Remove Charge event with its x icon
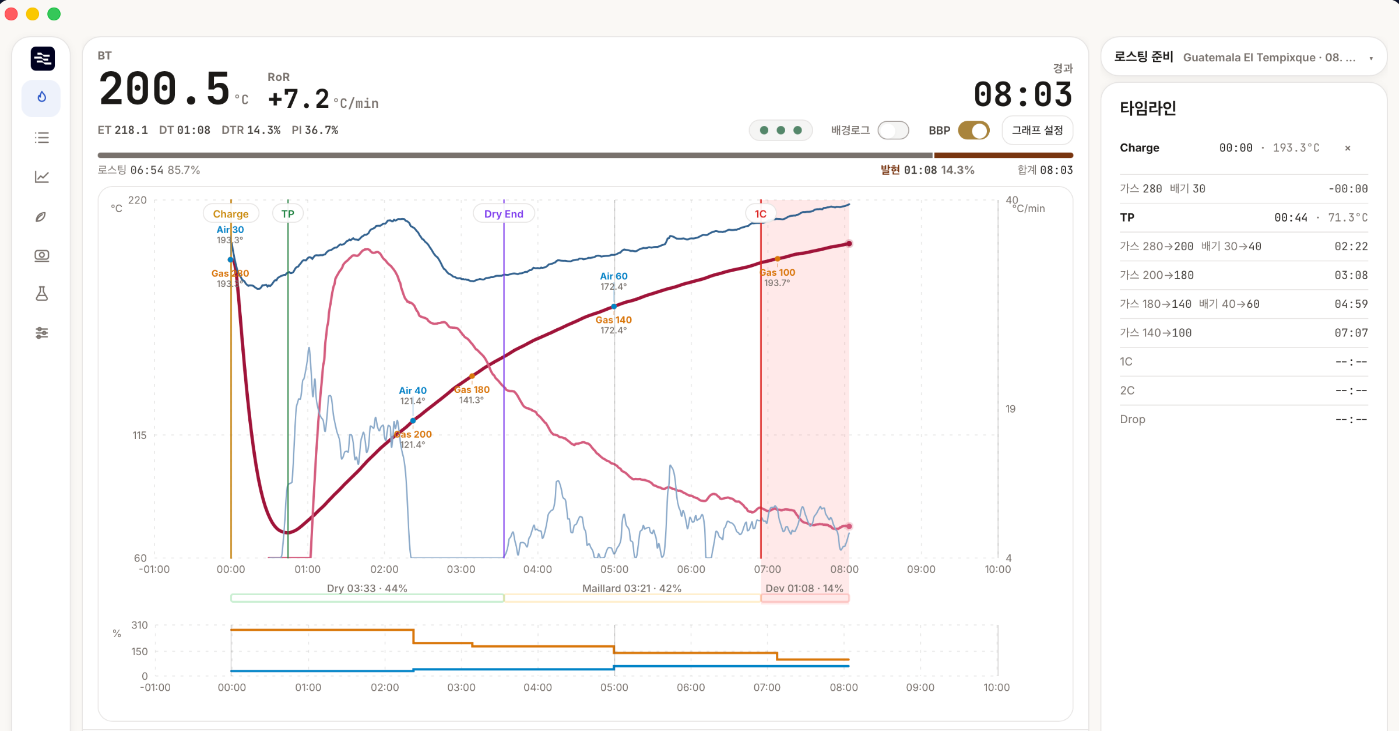 click(x=1348, y=148)
